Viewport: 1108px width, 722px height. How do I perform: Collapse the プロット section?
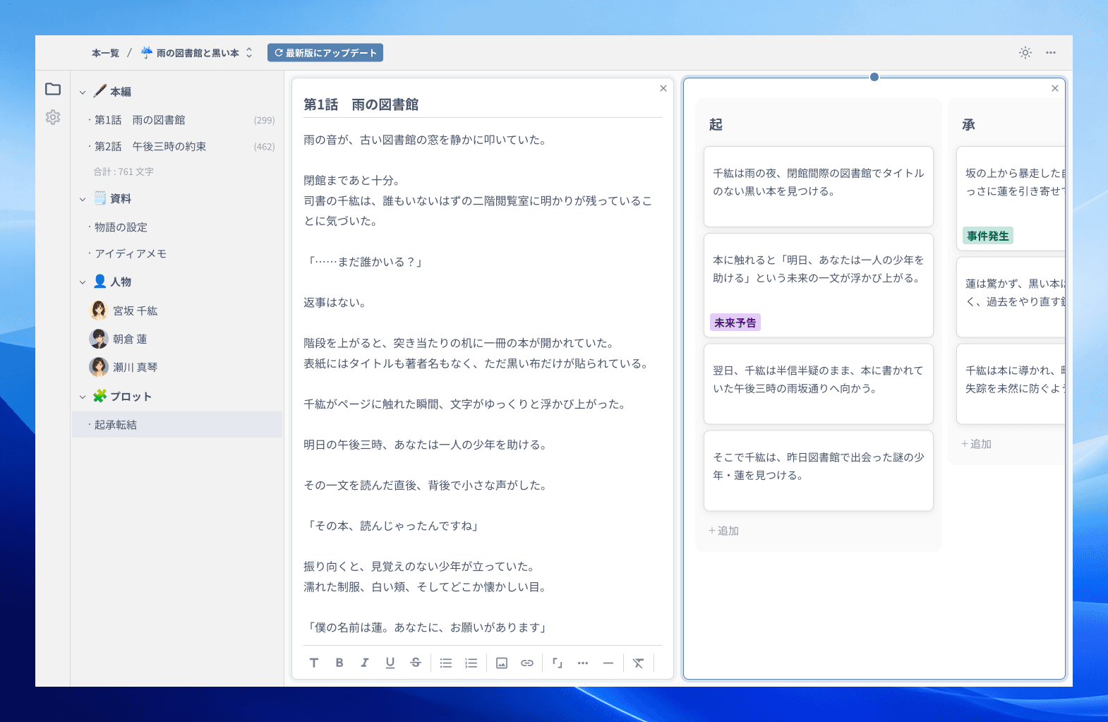click(x=83, y=397)
